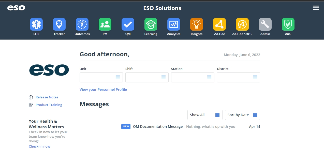Click the 'Good afternoon,' greeting heading
Image resolution: width=324 pixels, height=159 pixels.
105,54
